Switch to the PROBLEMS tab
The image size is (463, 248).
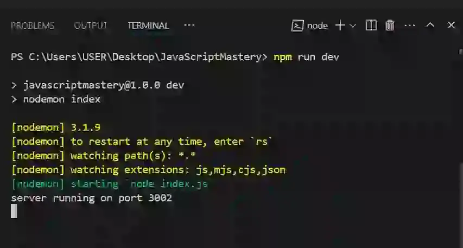coord(33,26)
